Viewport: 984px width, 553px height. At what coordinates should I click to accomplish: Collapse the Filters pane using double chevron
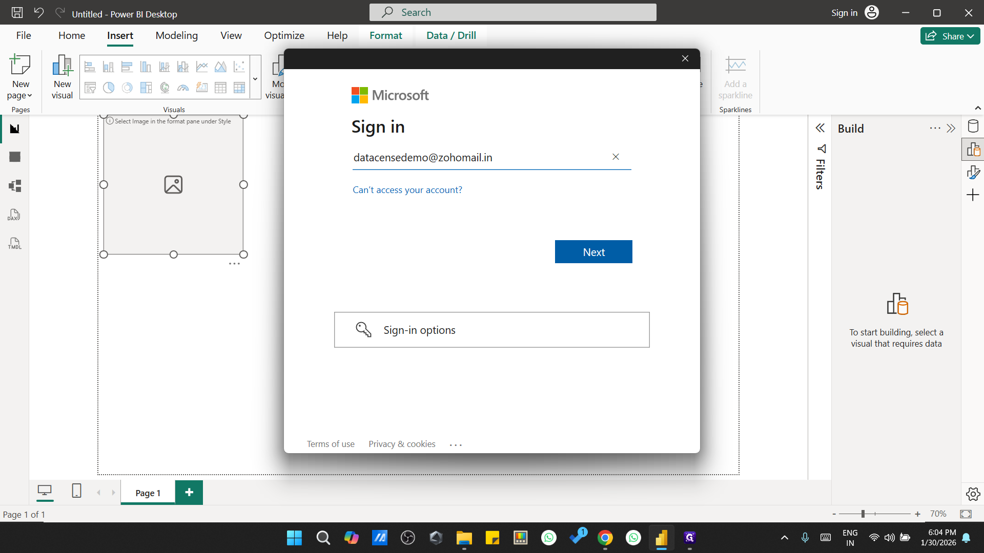click(821, 128)
